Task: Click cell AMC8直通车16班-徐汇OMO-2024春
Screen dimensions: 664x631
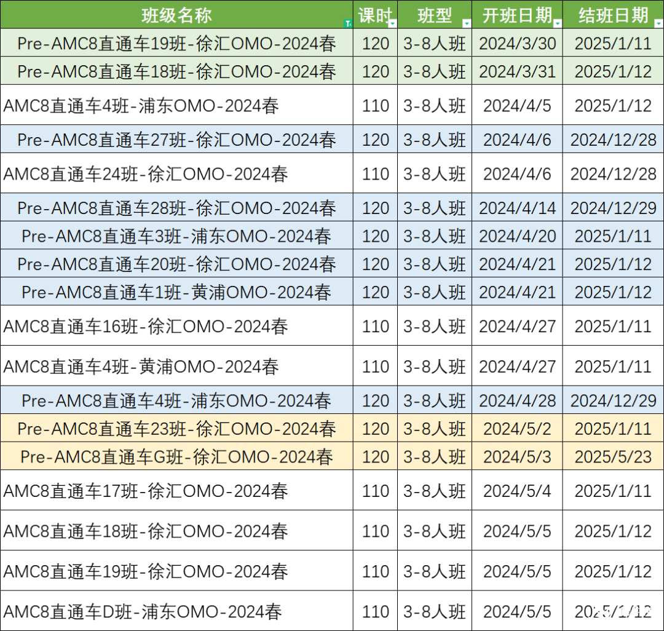Action: [x=176, y=326]
